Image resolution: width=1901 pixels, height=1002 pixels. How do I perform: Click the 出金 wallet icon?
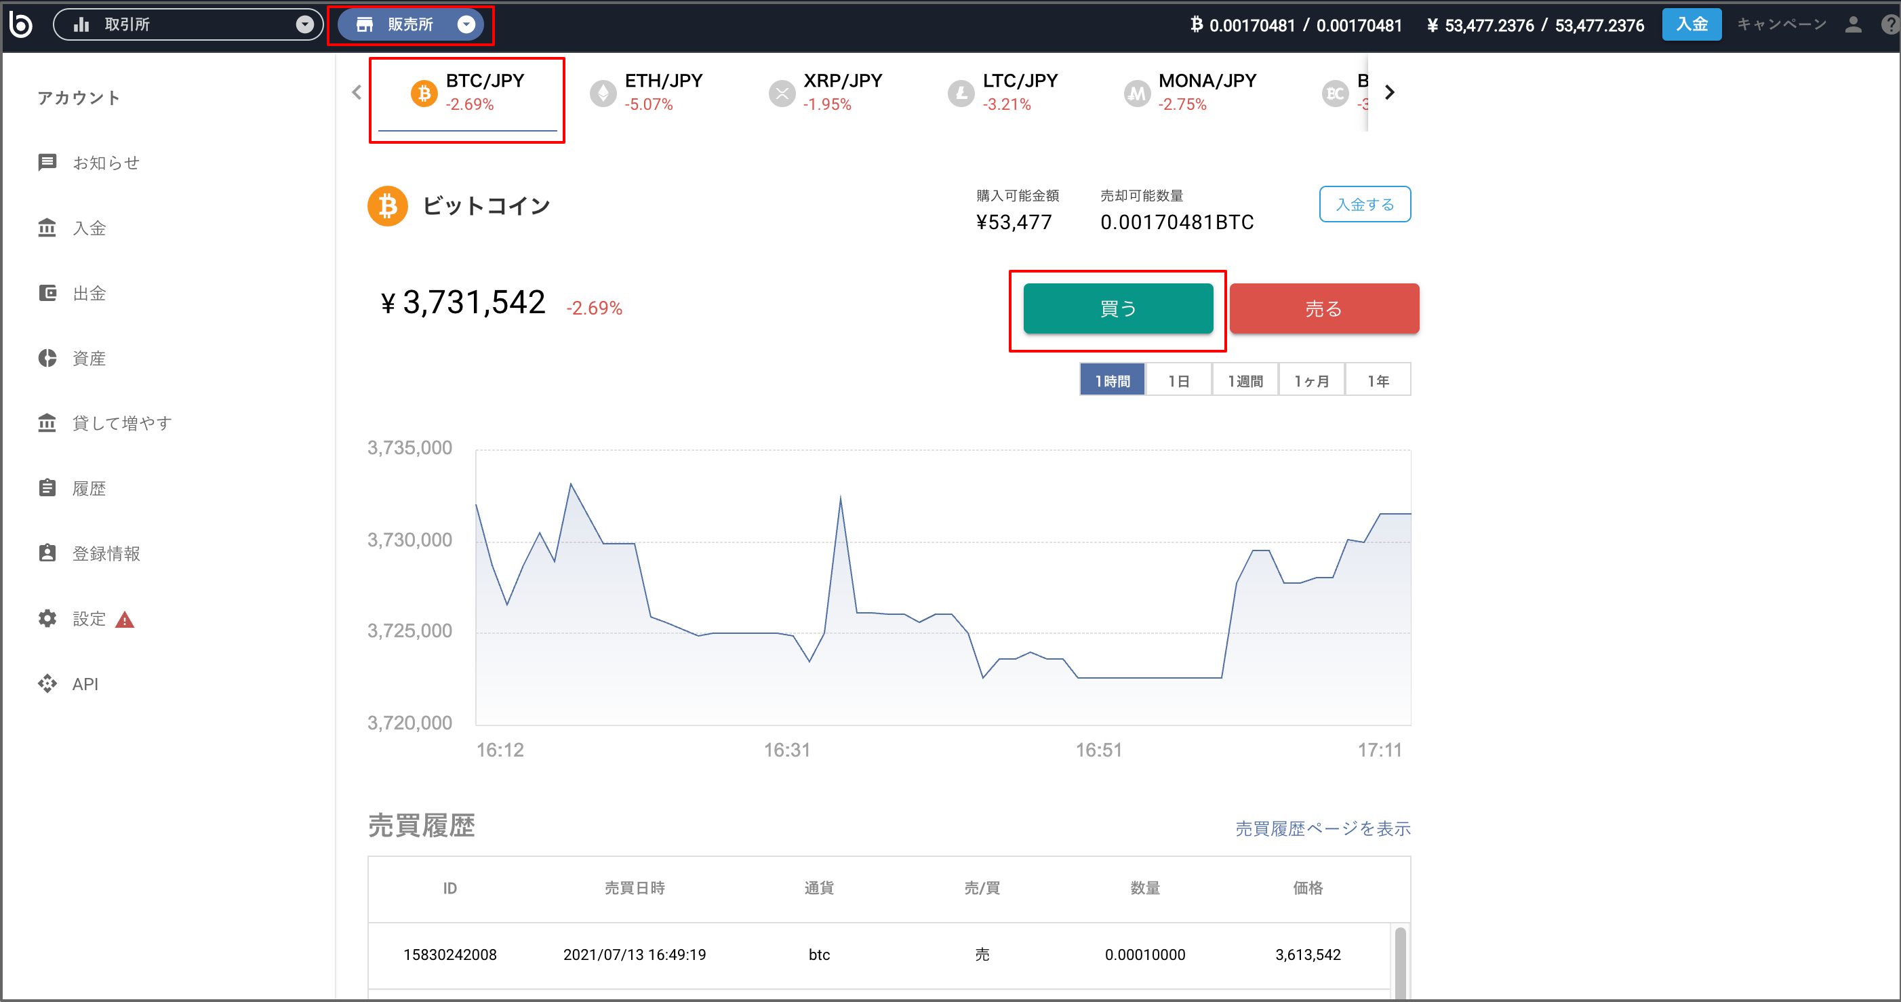[x=47, y=293]
